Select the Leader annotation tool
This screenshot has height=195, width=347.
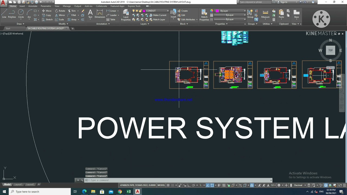pyautogui.click(x=111, y=15)
